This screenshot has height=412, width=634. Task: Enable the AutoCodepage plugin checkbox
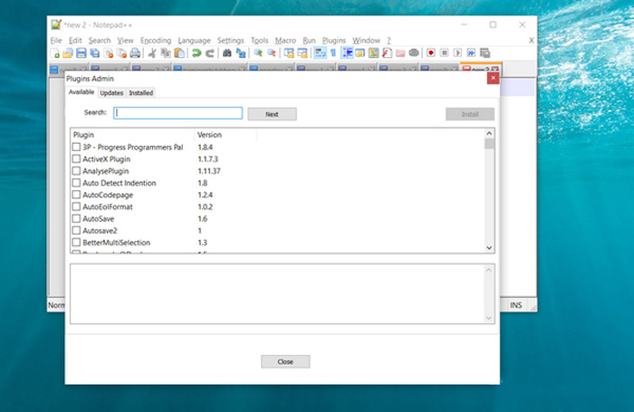coord(76,195)
